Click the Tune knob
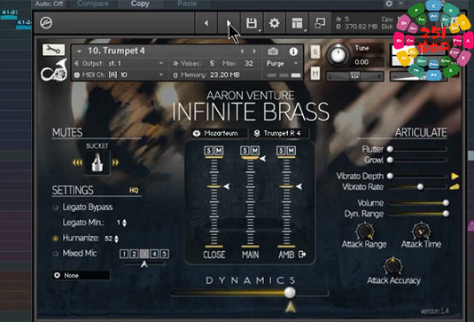 (338, 55)
